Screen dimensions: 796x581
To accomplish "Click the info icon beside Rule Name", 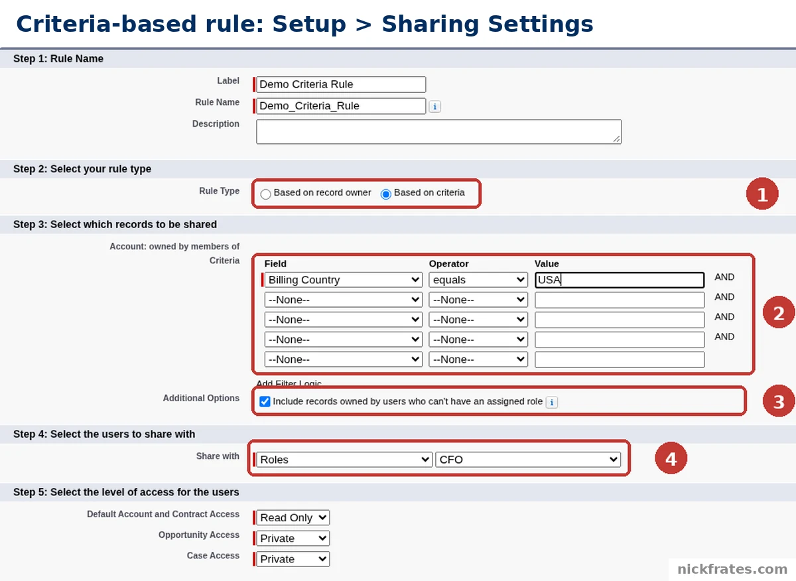I will (434, 106).
